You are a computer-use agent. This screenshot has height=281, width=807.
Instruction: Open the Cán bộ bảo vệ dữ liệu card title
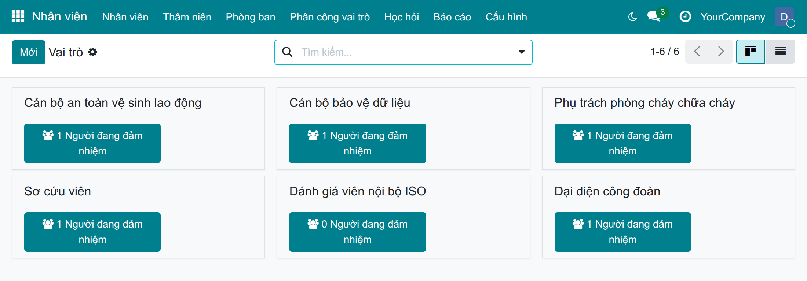(x=350, y=103)
